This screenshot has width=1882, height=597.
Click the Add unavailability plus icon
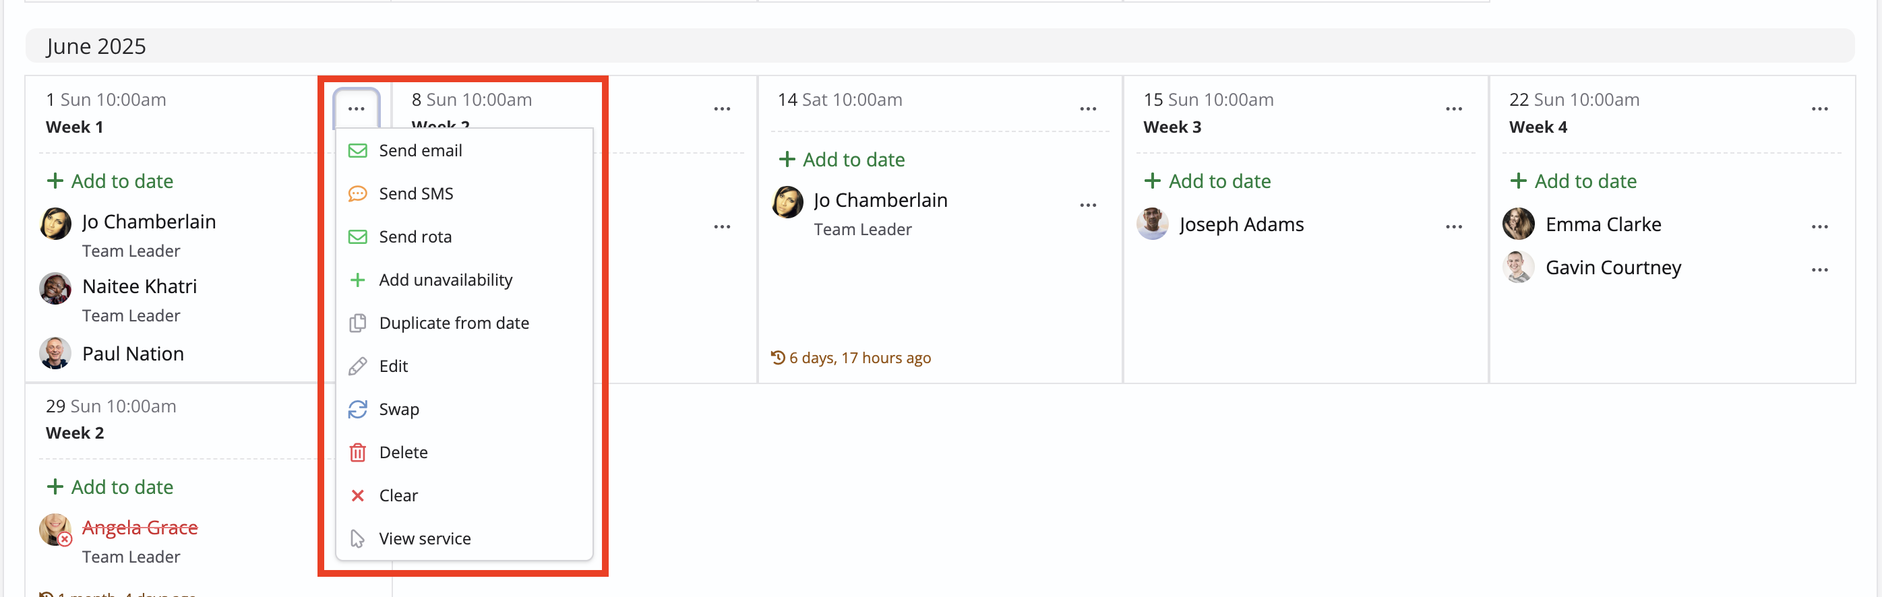(357, 280)
